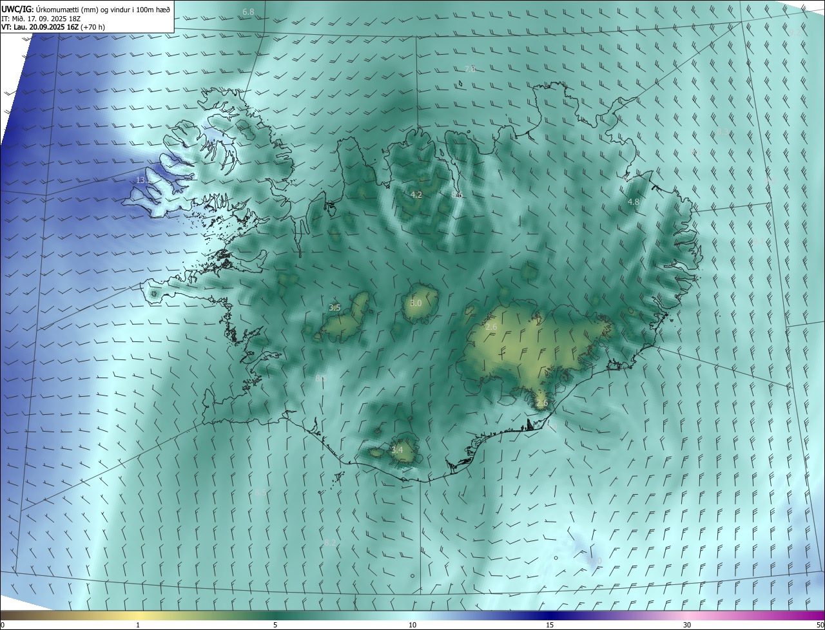Image resolution: width=825 pixels, height=630 pixels.
Task: Click the 'Úrkomumætti (mm) og vindur í 100m hæð' title
Action: (x=102, y=10)
